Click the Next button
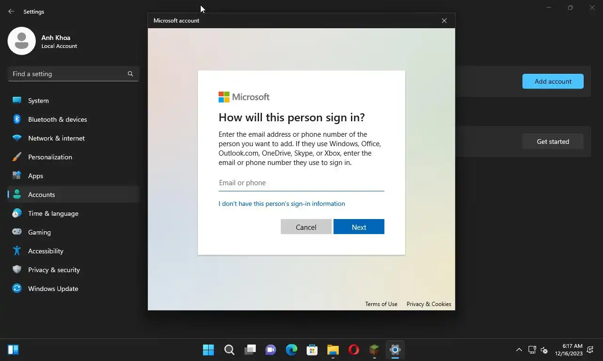 coord(359,227)
